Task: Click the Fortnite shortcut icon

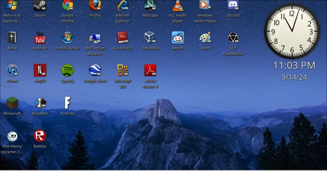Action: tap(67, 103)
